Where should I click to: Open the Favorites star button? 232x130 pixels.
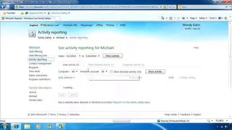click(x=9, y=13)
